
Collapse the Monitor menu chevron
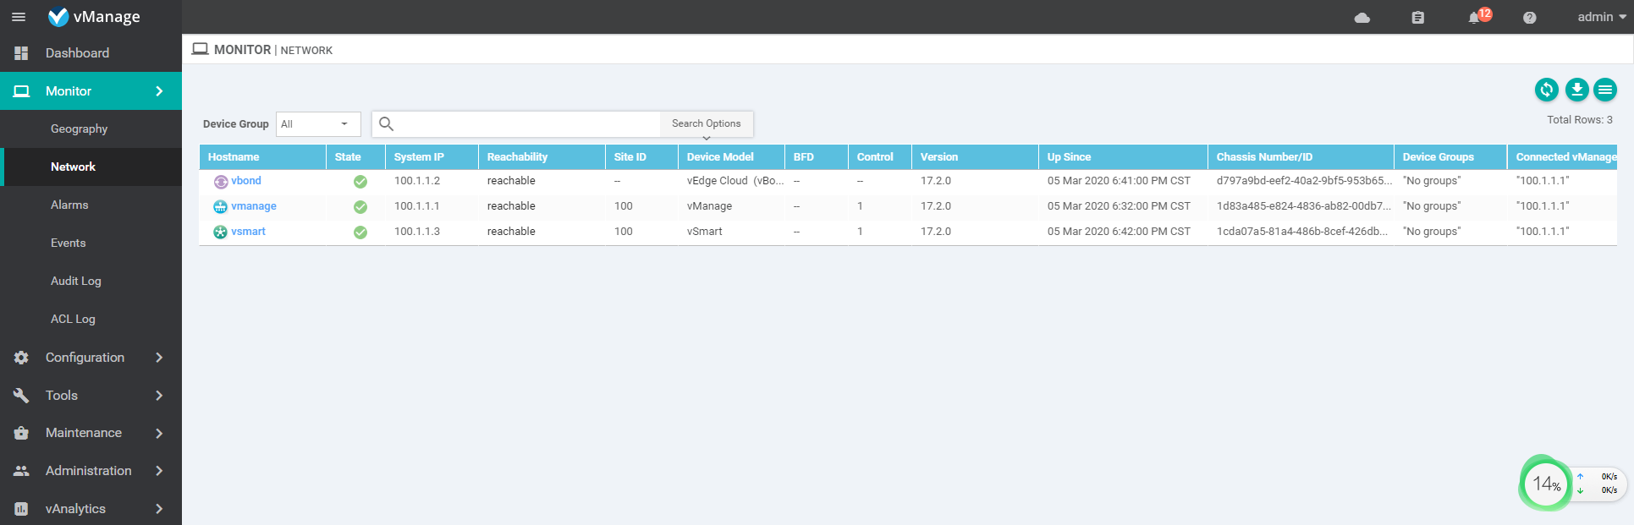click(159, 91)
